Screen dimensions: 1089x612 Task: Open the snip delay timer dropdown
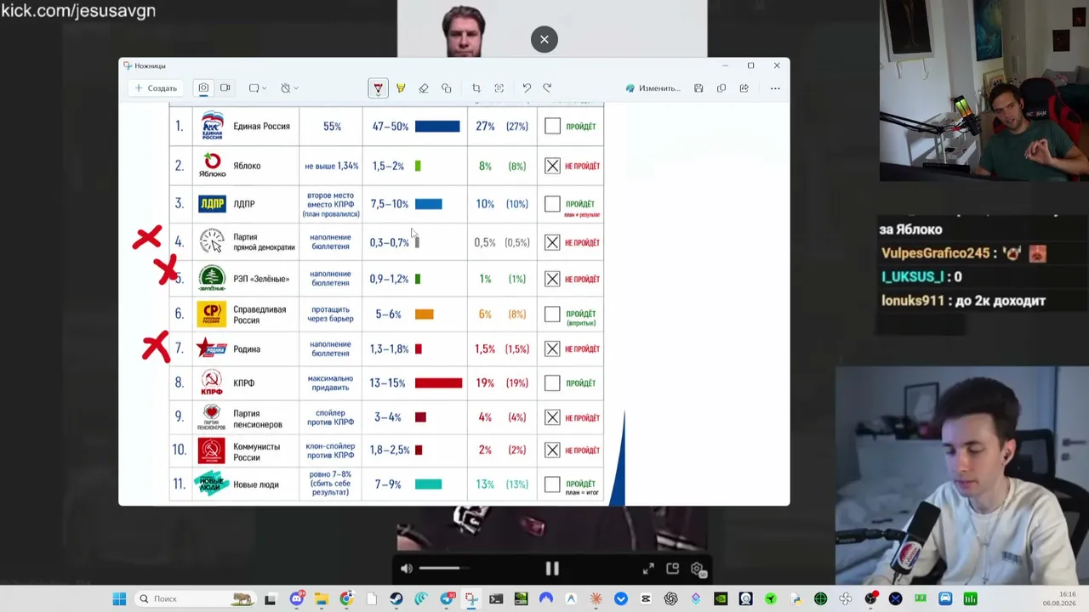289,88
